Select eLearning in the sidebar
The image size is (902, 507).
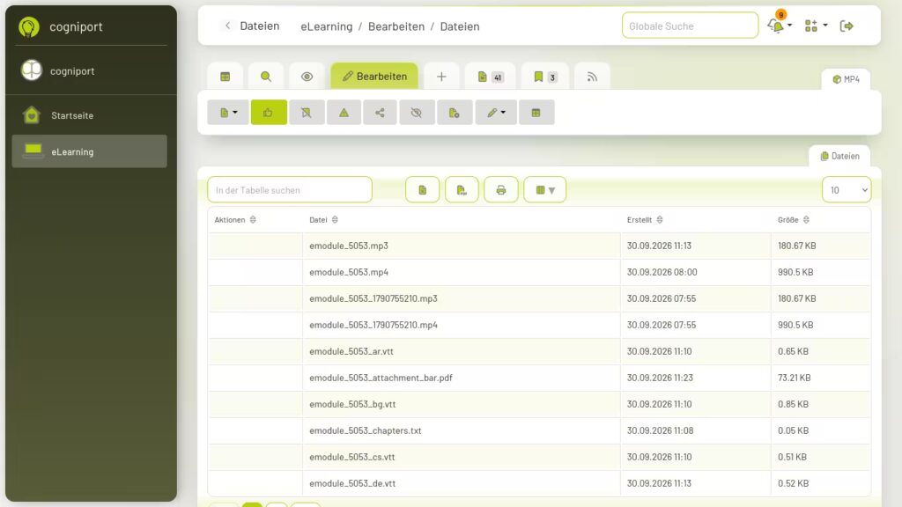(x=89, y=151)
